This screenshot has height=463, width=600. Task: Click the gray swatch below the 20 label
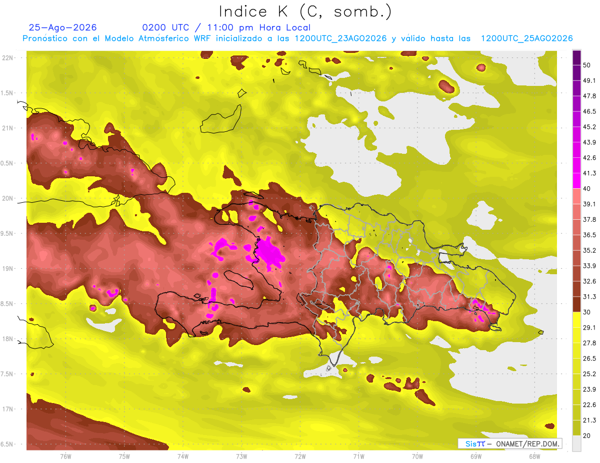tap(576, 443)
